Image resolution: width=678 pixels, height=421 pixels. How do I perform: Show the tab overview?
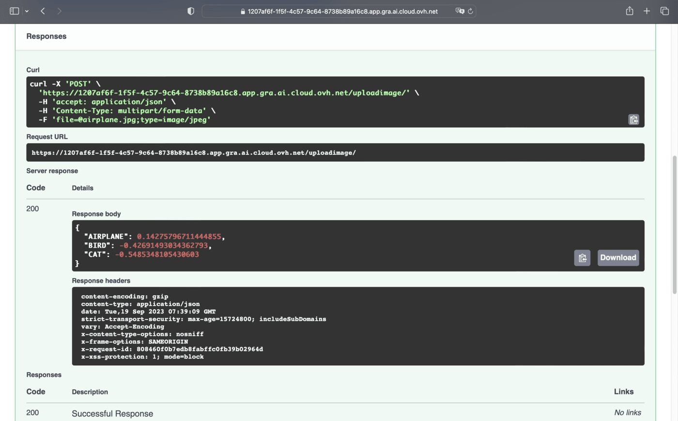point(664,11)
